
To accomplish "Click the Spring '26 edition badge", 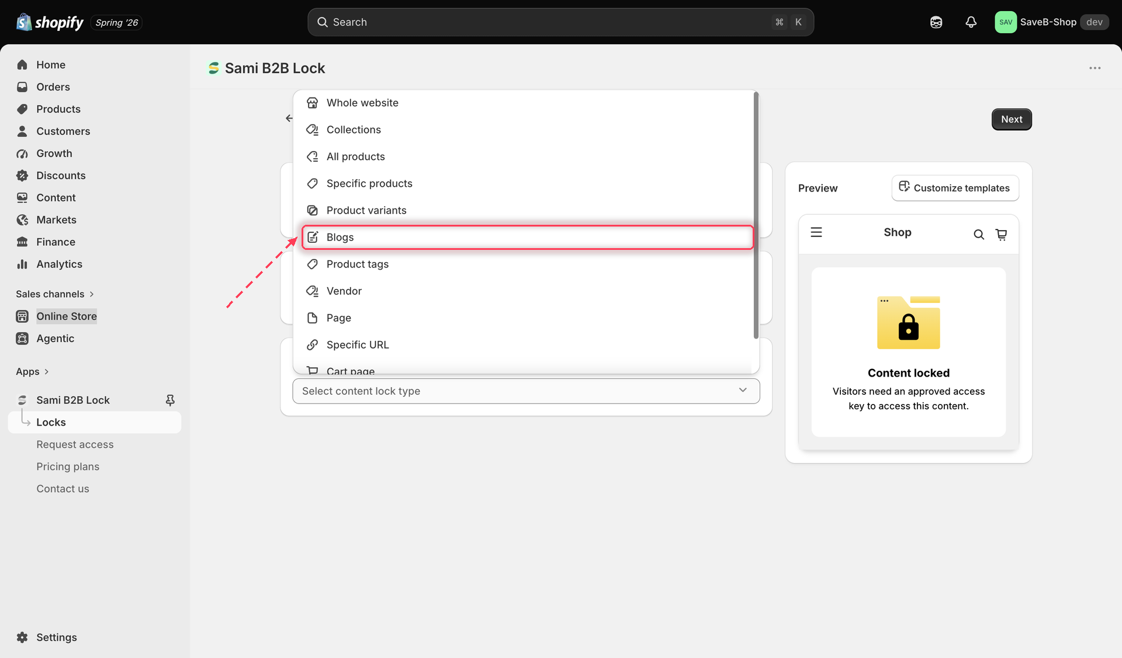I will 116,23.
